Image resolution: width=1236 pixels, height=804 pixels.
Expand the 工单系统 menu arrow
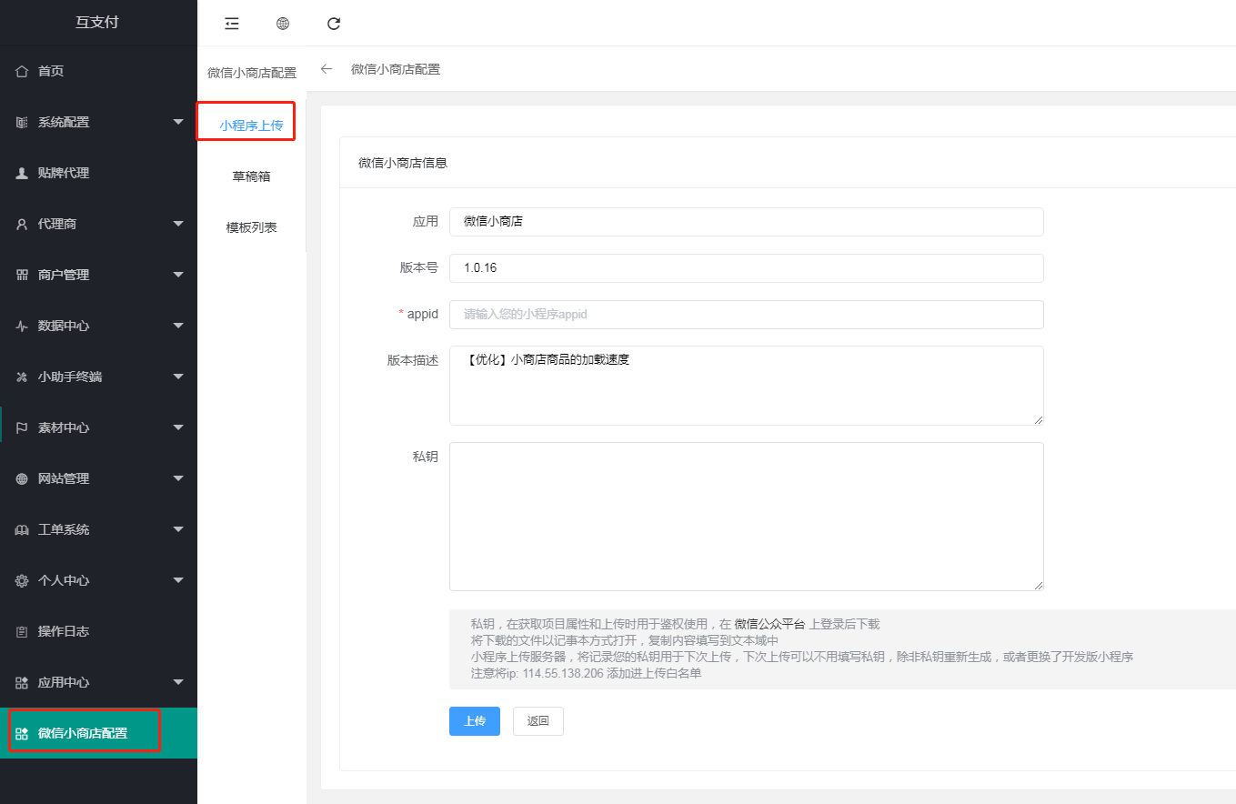[x=178, y=529]
